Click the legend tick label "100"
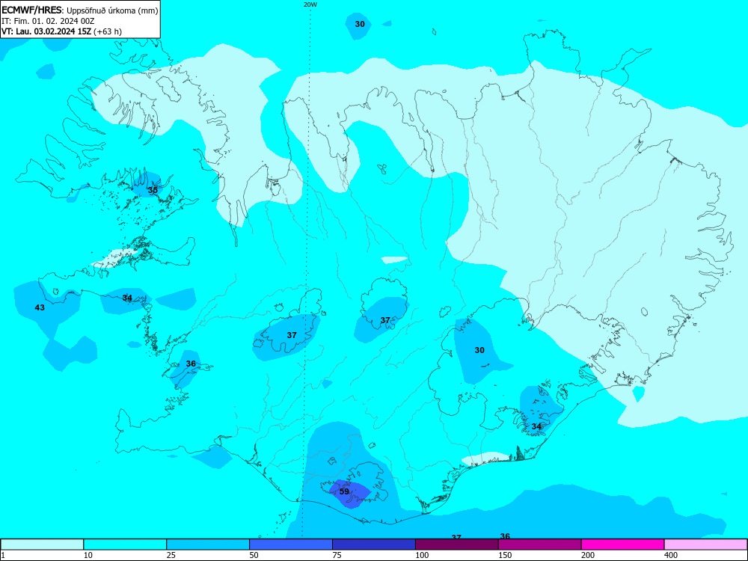 click(422, 555)
